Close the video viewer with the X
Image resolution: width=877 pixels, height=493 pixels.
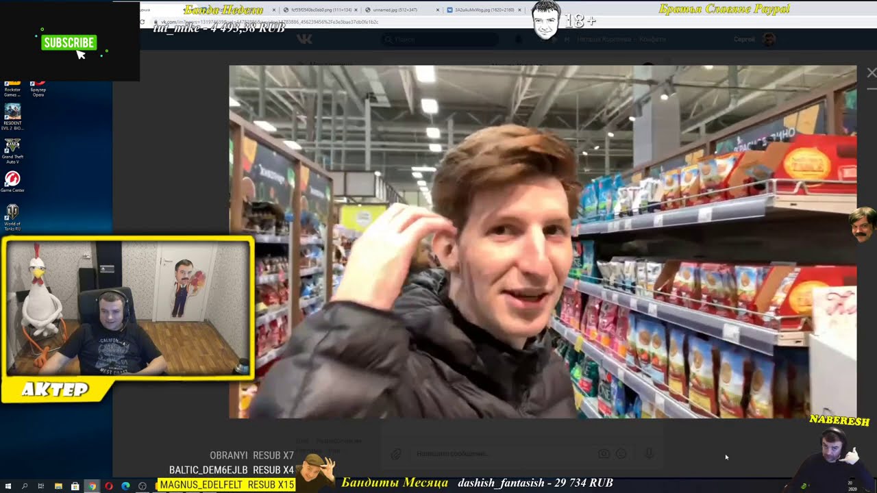(871, 73)
